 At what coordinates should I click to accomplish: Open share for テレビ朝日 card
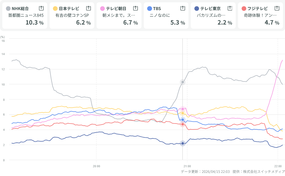[x=136, y=8]
